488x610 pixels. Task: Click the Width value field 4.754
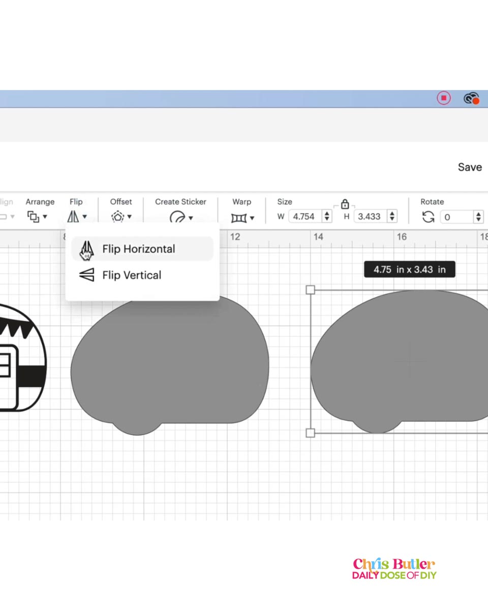point(305,217)
